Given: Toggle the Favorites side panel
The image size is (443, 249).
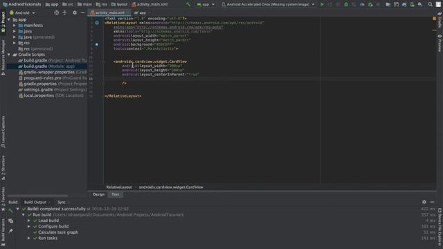Looking at the screenshot, I should tap(3, 199).
